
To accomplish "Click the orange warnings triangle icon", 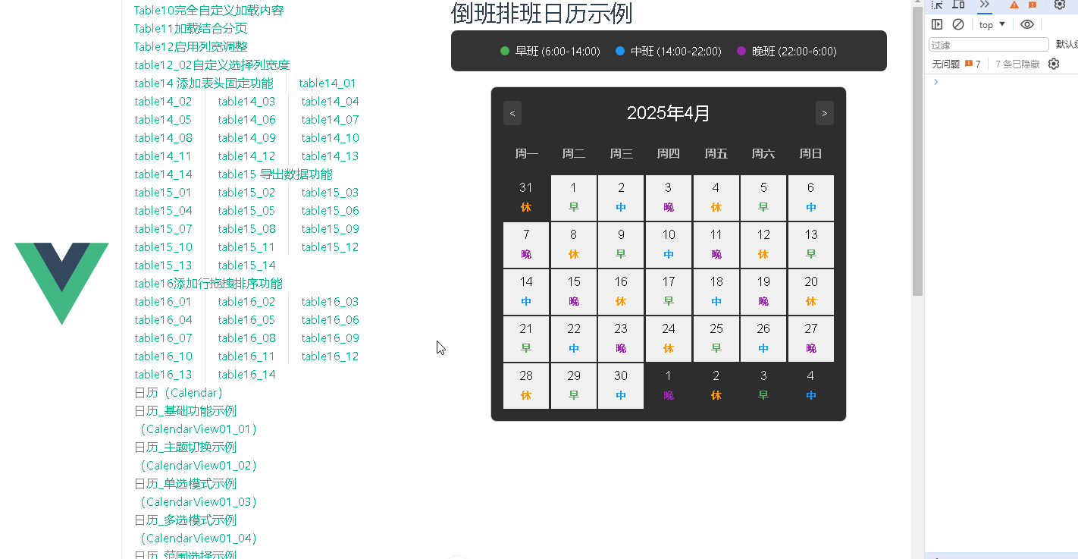I will (x=1015, y=5).
